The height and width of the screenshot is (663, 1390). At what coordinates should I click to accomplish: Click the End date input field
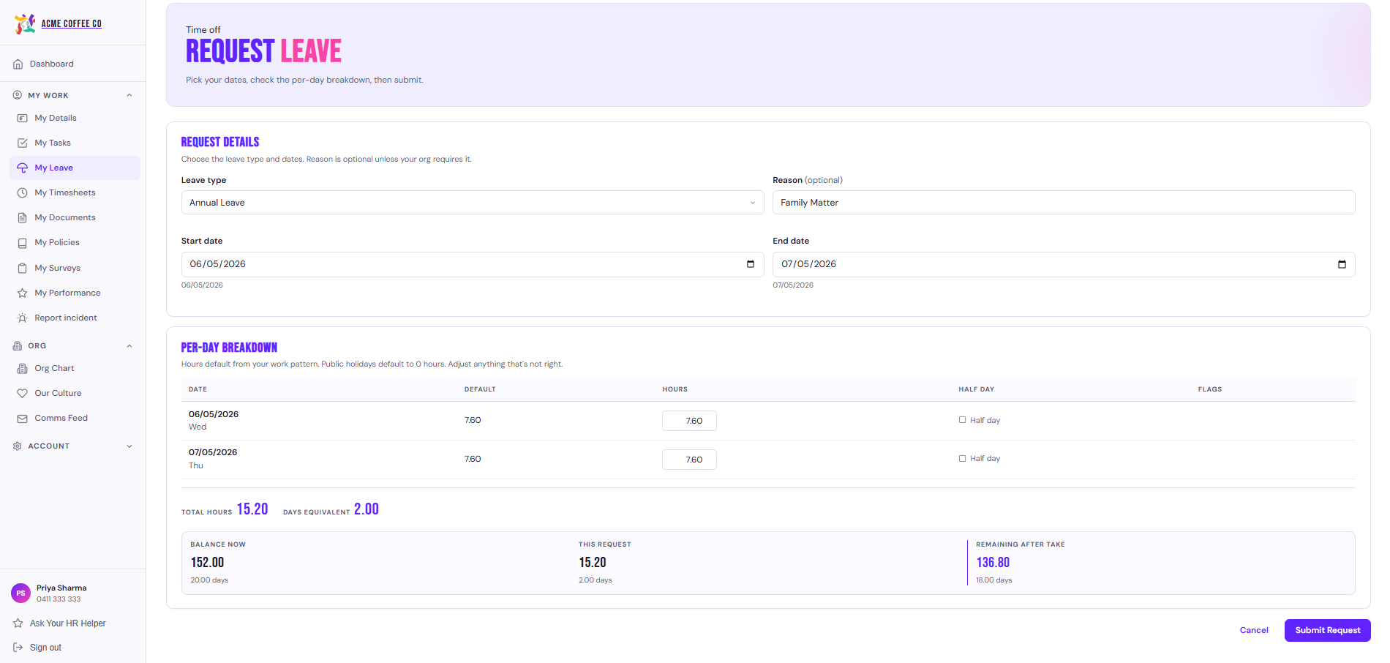point(1064,264)
